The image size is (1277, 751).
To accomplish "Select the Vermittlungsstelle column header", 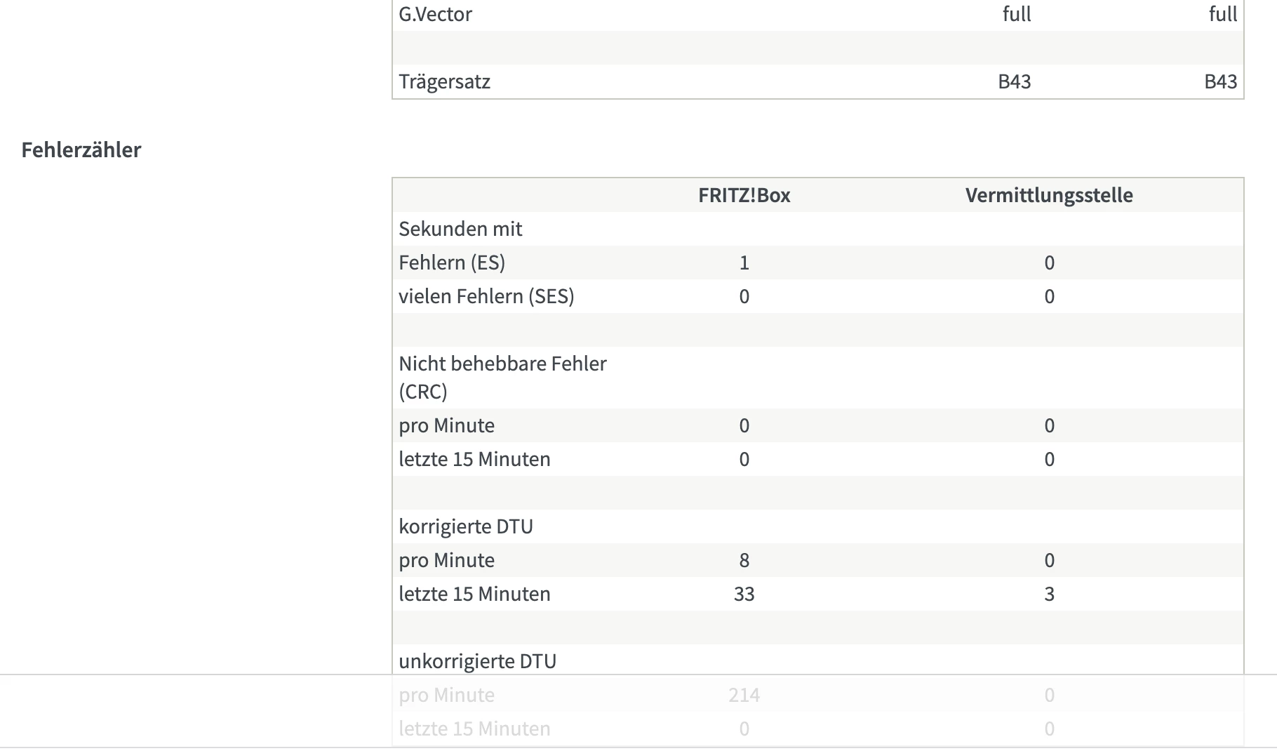I will click(1048, 195).
